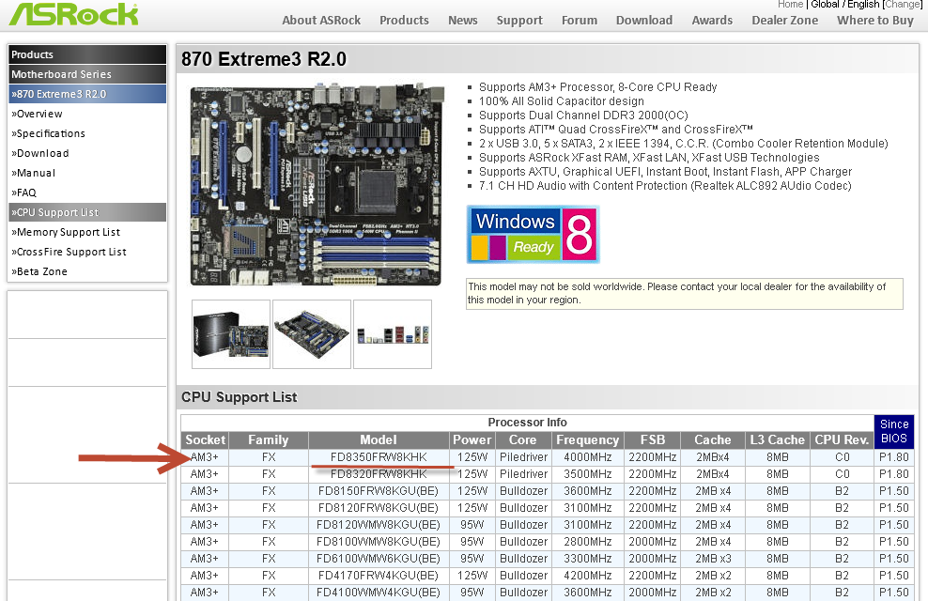Go to the News page

tap(463, 20)
